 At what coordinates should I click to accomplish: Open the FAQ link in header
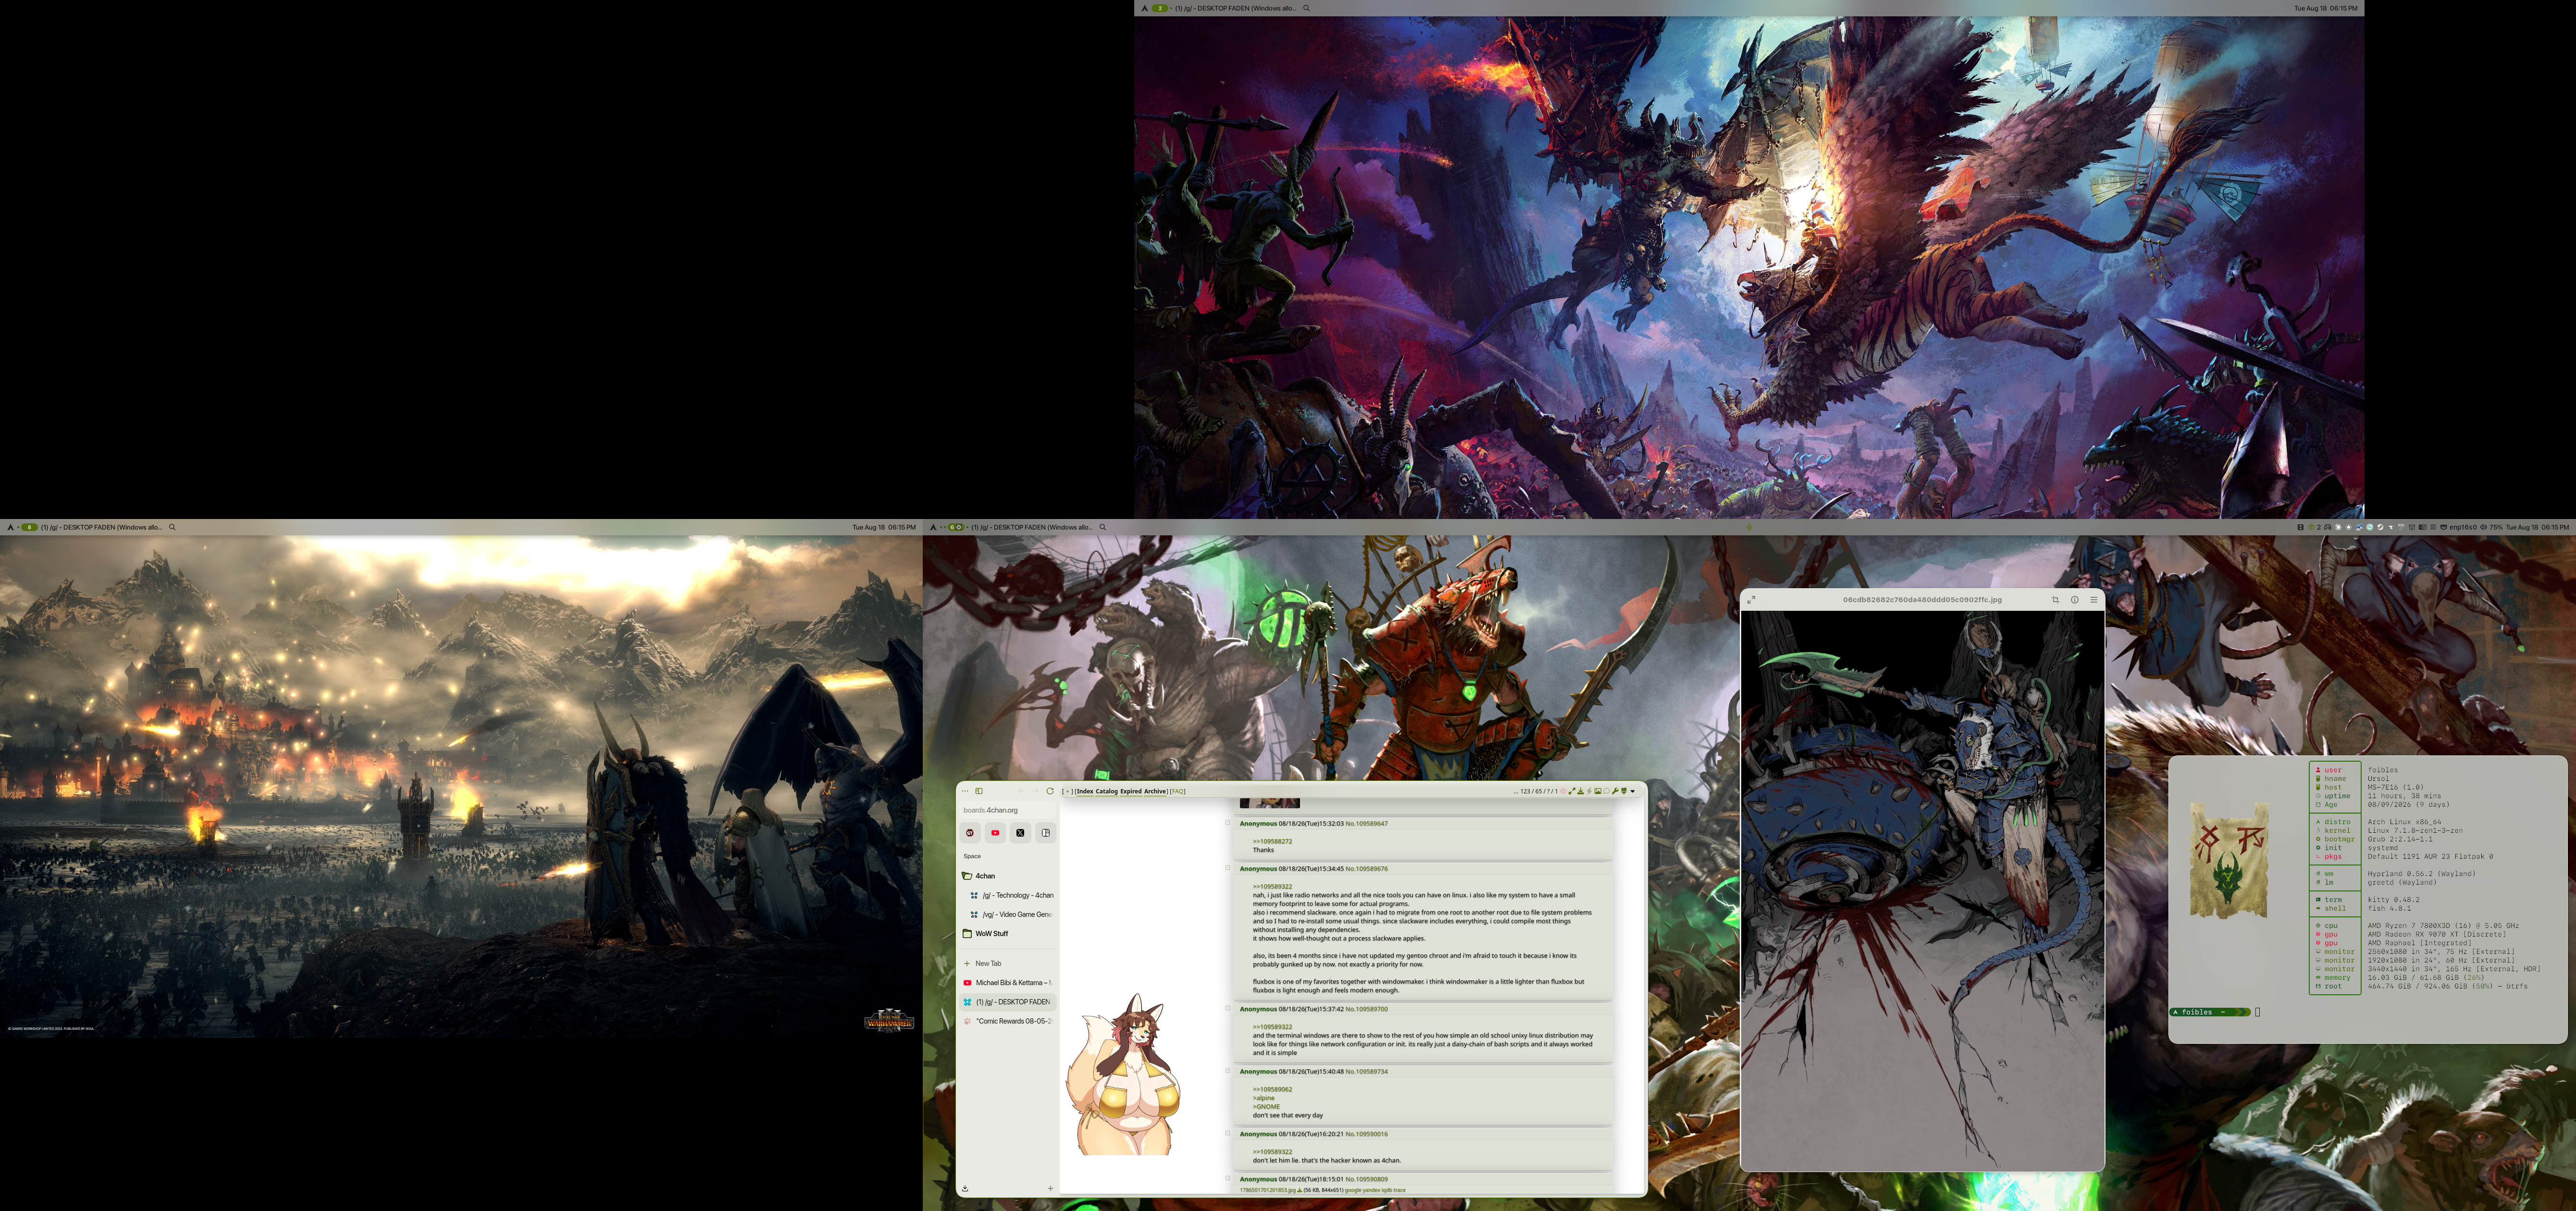click(1178, 791)
